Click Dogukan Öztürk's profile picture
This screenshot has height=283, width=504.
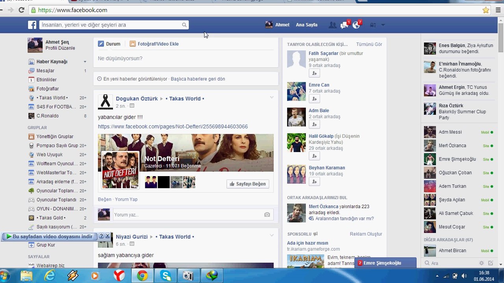point(105,102)
